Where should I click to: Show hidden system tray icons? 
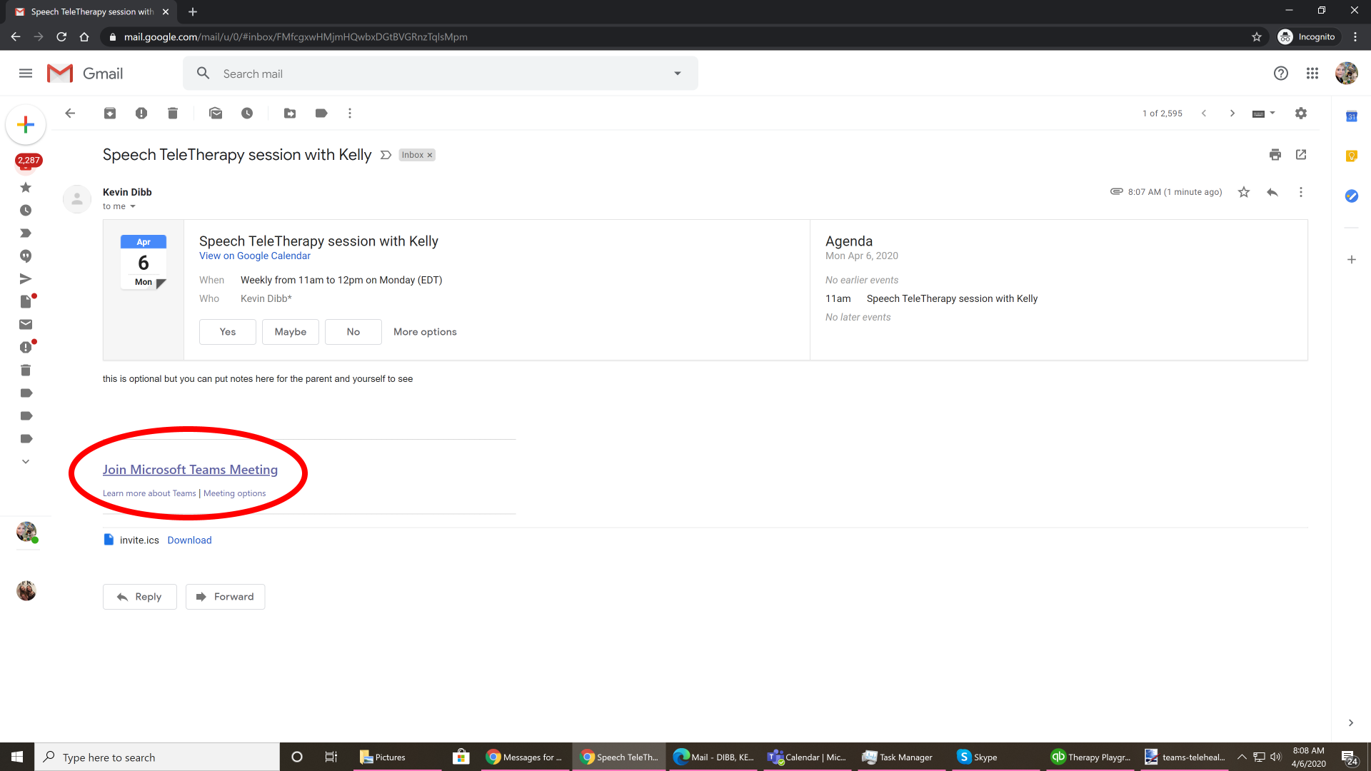(x=1242, y=757)
